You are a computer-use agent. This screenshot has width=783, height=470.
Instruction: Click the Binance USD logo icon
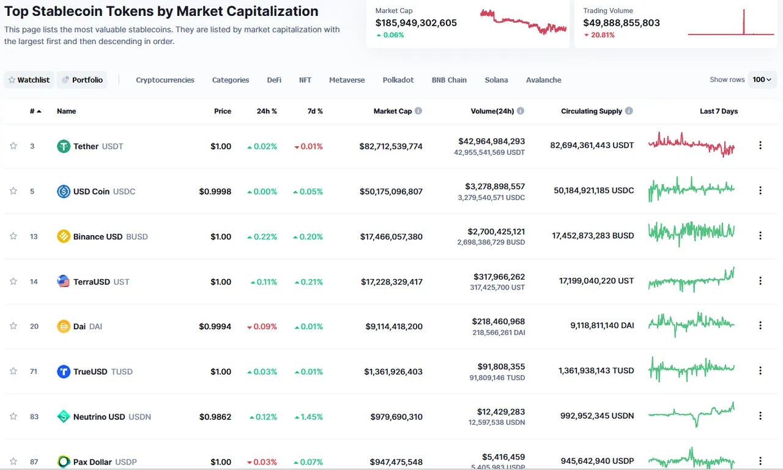[64, 236]
